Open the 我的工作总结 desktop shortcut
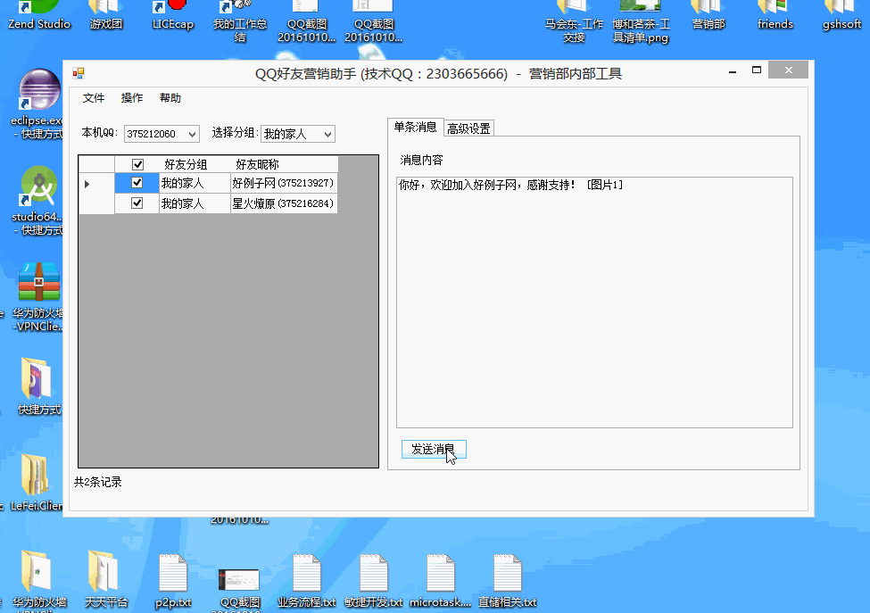Viewport: 870px width, 613px height. [240, 21]
